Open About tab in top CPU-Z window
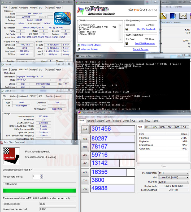The height and width of the screenshot is (212, 191). [59, 8]
